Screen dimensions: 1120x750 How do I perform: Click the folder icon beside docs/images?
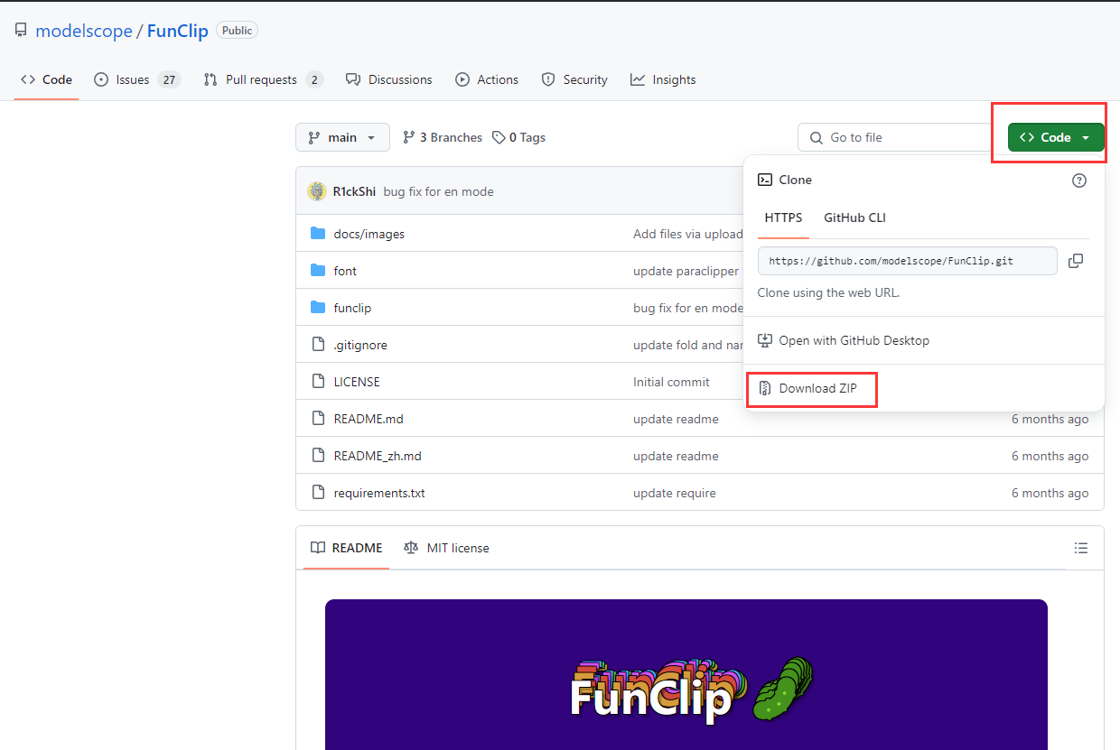318,234
